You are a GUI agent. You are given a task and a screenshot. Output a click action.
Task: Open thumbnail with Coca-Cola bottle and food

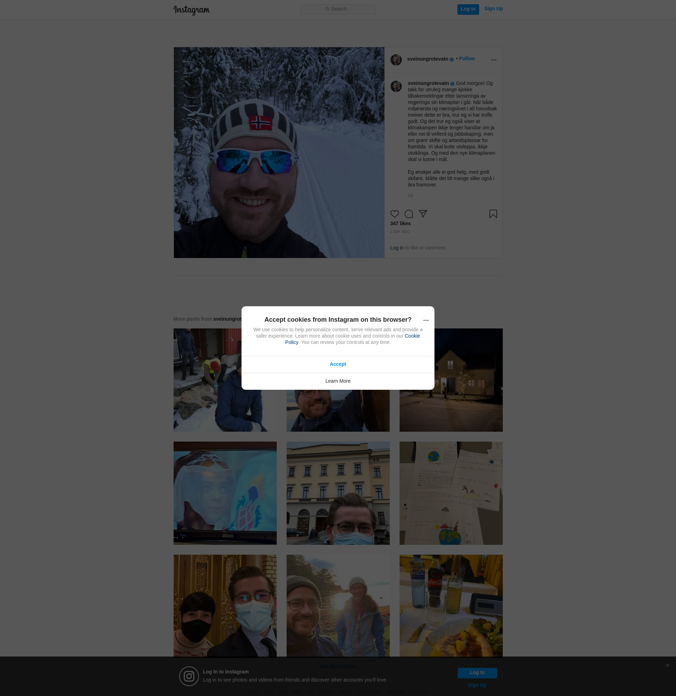[x=451, y=606]
